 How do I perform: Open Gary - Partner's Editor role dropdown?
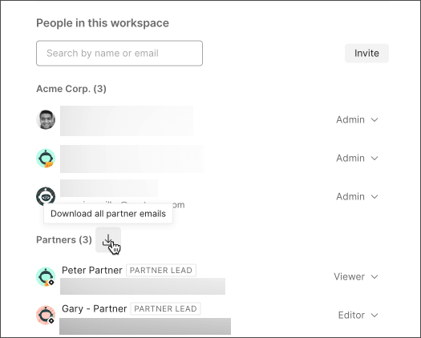click(358, 315)
